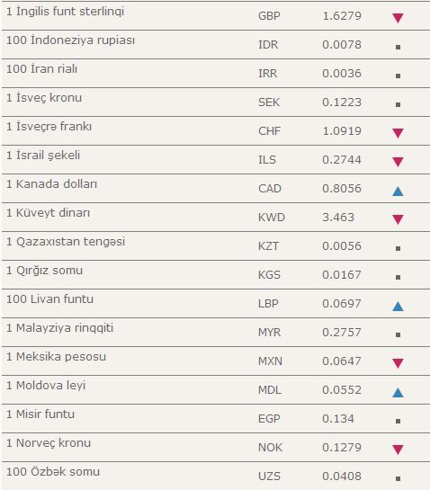Click the red down arrow beside KWD
430x490 pixels.
[398, 219]
